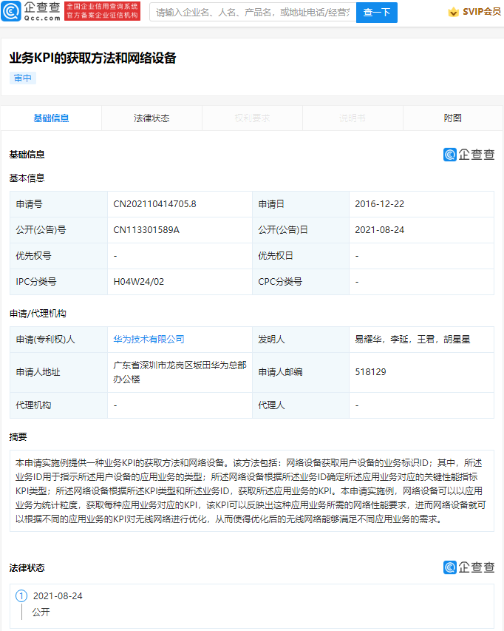Image resolution: width=504 pixels, height=631 pixels.
Task: Click the publication date value 2021-08-24 in table
Action: coord(379,230)
